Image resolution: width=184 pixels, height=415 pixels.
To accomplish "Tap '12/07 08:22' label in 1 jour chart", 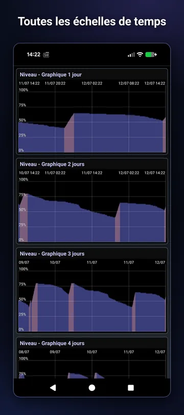I will point(129,83).
